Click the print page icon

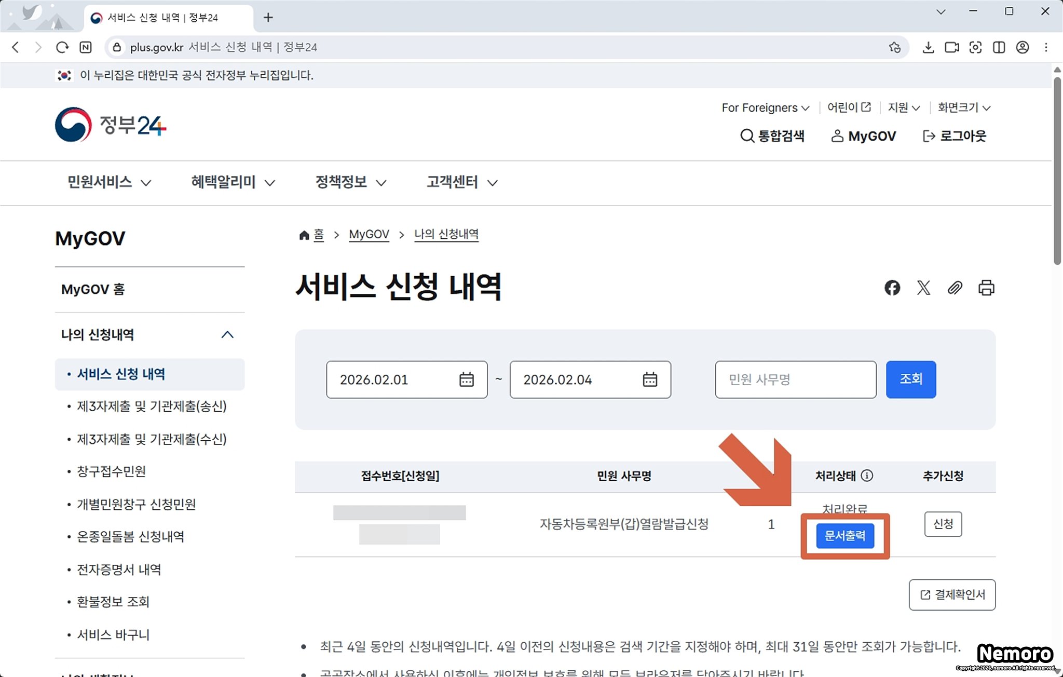pos(986,288)
